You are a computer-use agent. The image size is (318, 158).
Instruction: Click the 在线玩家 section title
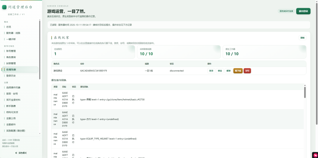click(61, 38)
